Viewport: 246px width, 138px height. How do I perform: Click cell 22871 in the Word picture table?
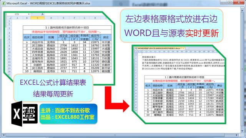click(210, 90)
